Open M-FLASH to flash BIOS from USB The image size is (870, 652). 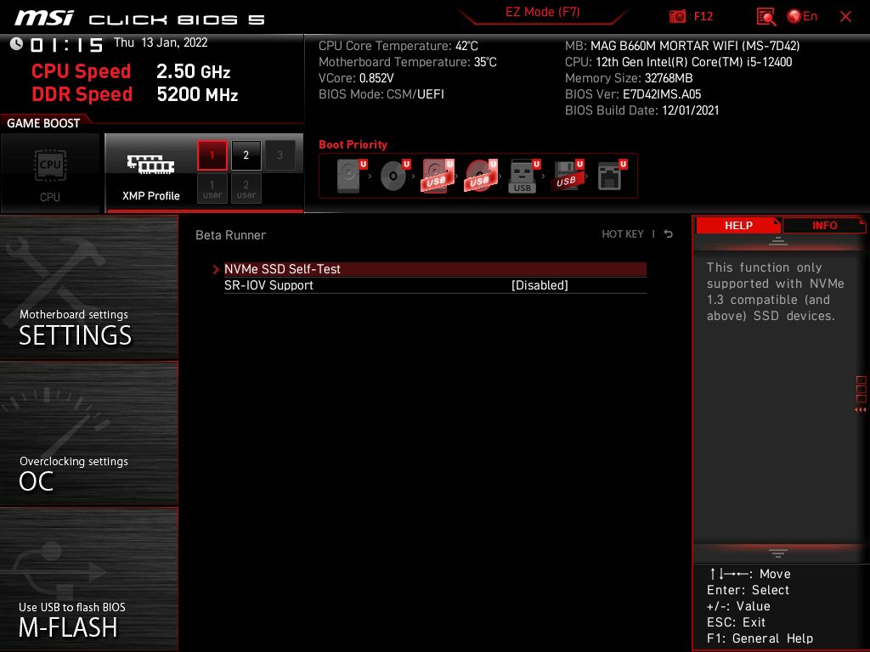88,580
